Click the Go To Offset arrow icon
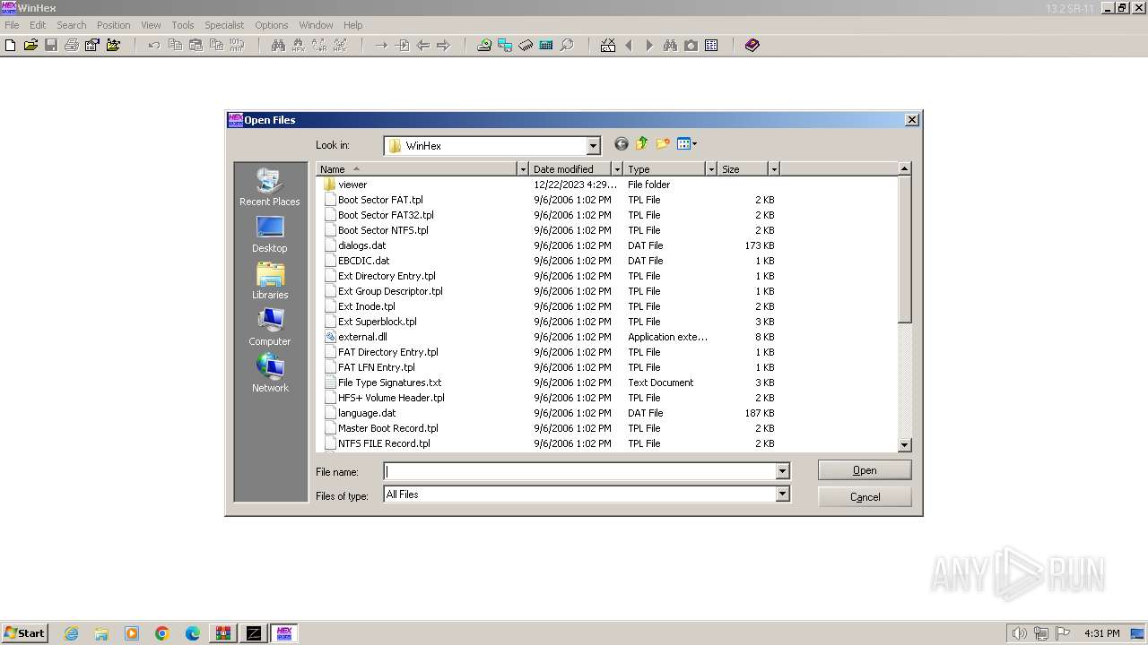Screen dimensions: 1148x645 coord(381,45)
